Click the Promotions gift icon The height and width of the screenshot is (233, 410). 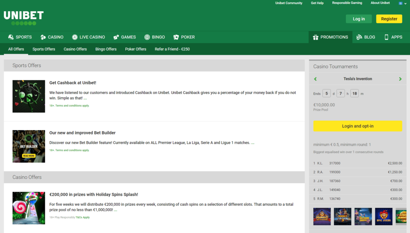click(x=316, y=37)
